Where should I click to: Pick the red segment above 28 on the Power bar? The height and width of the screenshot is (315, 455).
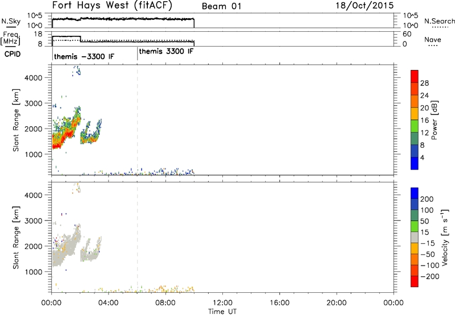click(x=415, y=77)
